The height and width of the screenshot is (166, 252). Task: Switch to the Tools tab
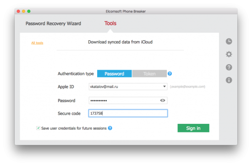point(110,23)
